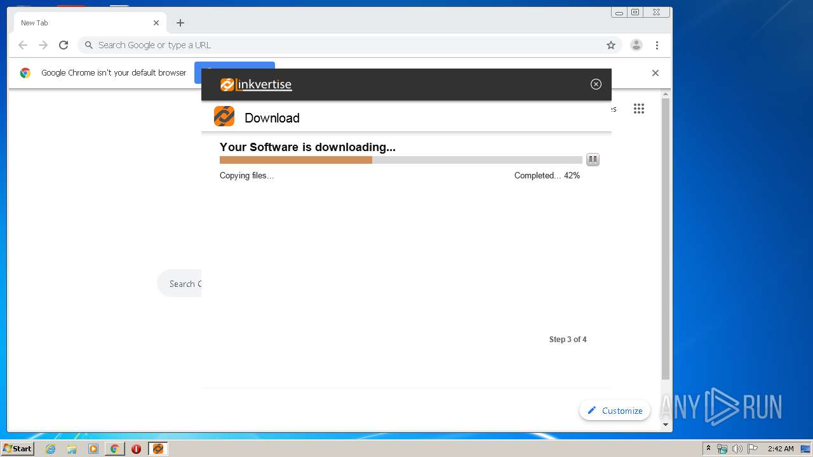
Task: Click the Linkvertise logo in header
Action: point(256,84)
